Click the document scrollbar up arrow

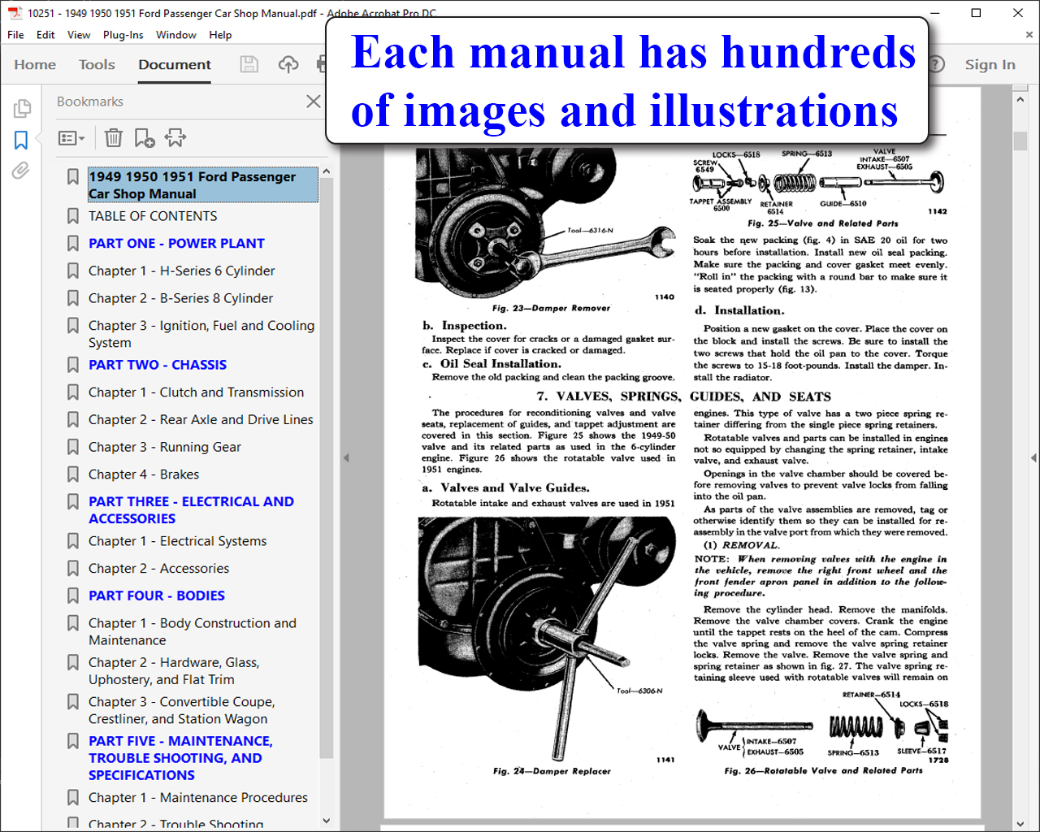tap(1020, 99)
